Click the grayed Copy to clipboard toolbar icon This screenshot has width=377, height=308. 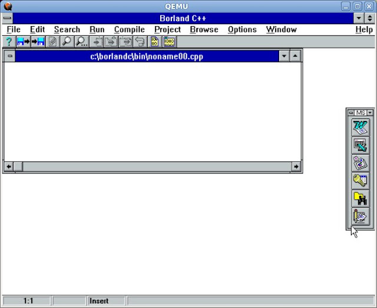[x=111, y=42]
